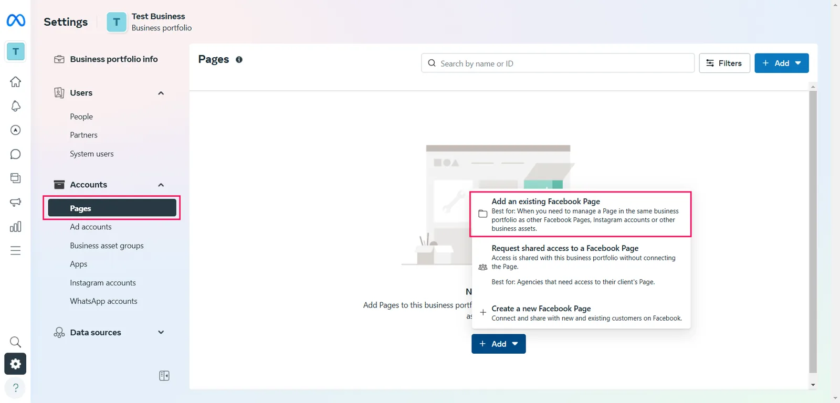This screenshot has height=403, width=840.
Task: Click the Pages panel vertical scrollbar
Action: click(x=813, y=231)
